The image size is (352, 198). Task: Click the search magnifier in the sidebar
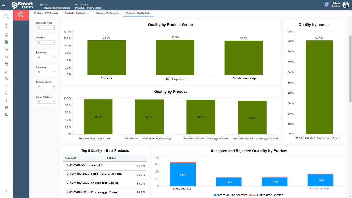(7, 17)
